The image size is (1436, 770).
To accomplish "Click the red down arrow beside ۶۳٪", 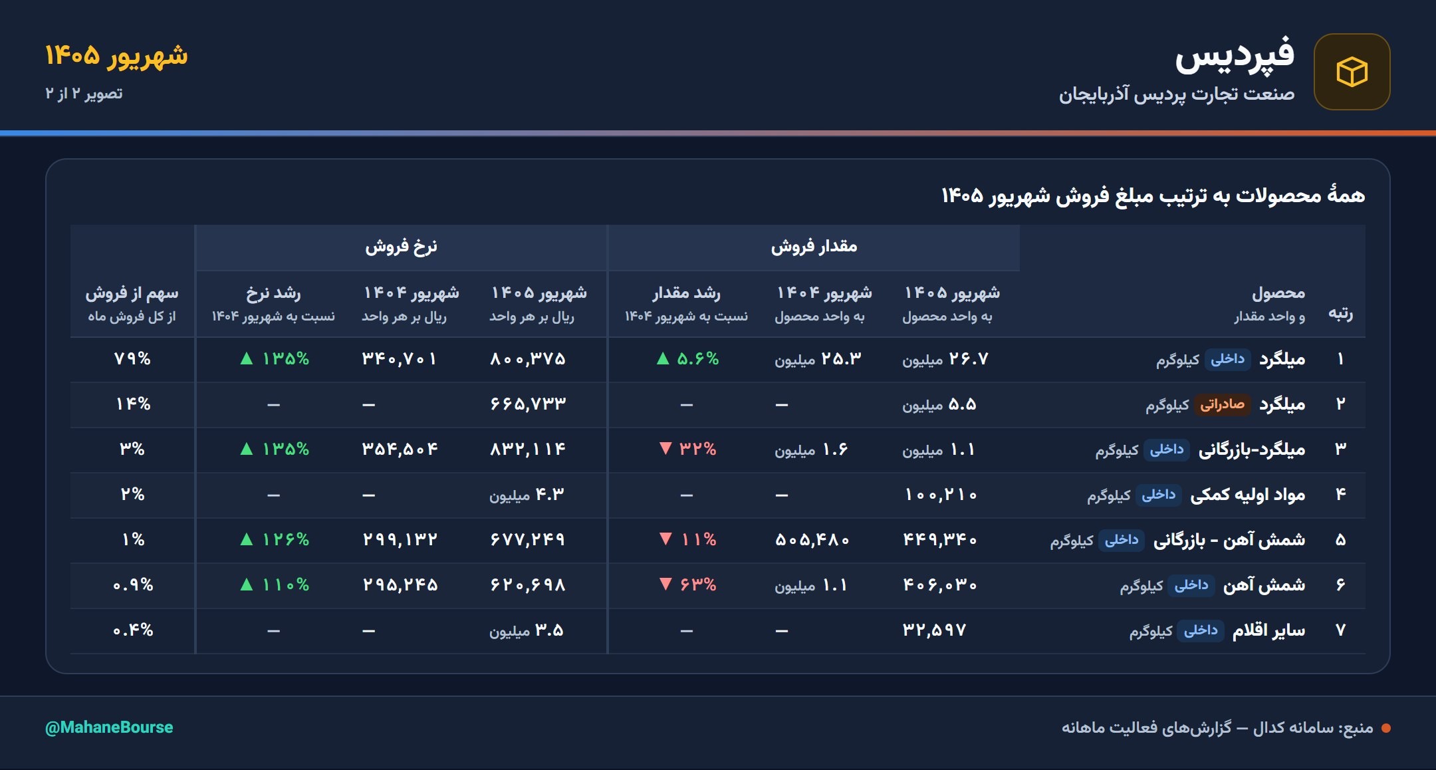I will tap(665, 584).
